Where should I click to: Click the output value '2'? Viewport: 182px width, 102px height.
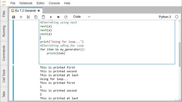[41, 94]
